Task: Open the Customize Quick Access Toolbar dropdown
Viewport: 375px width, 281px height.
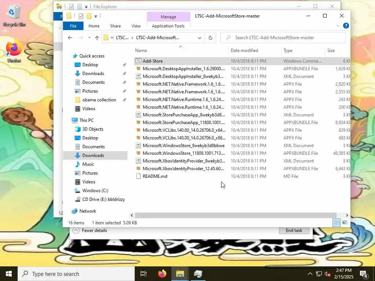Action: click(x=96, y=16)
